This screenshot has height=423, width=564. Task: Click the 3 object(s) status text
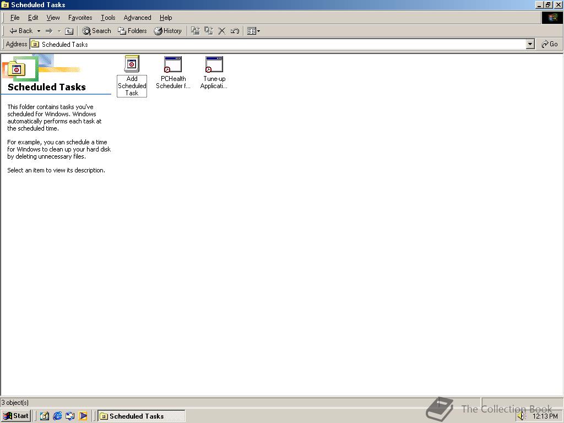tap(15, 403)
